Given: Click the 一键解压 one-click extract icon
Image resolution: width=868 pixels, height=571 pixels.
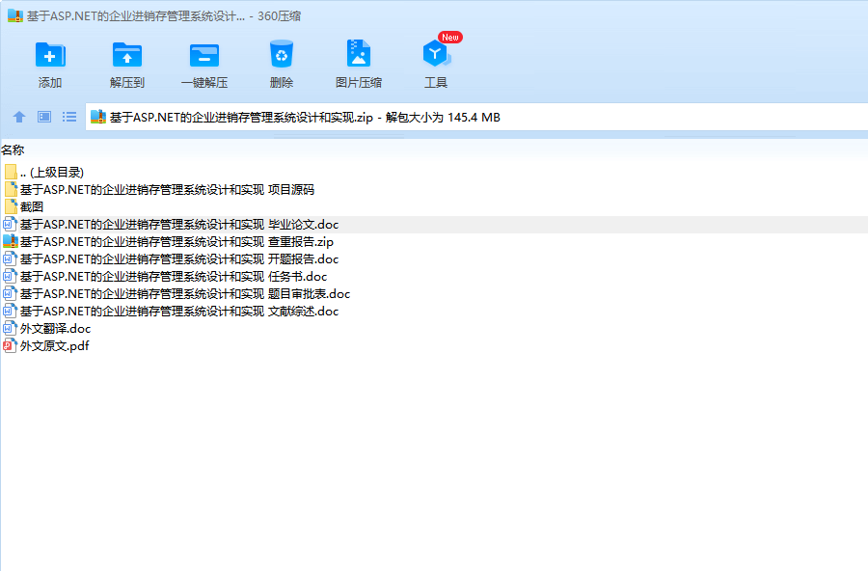Looking at the screenshot, I should (204, 55).
